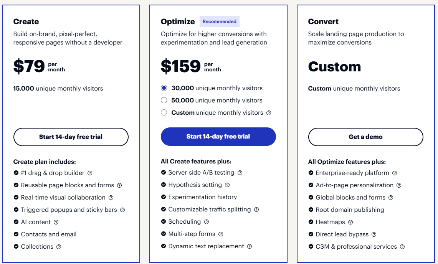Open help icon for CSM & professional services
Viewport: 438px width, 264px height.
pos(402,247)
